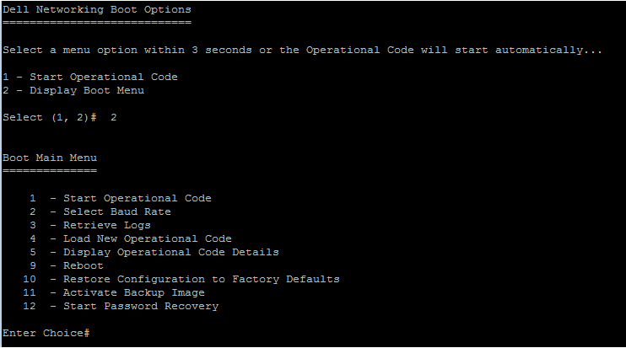Screen dimensions: 626x348
Task: Click the "Boot Main Menu" heading
Action: coord(50,158)
